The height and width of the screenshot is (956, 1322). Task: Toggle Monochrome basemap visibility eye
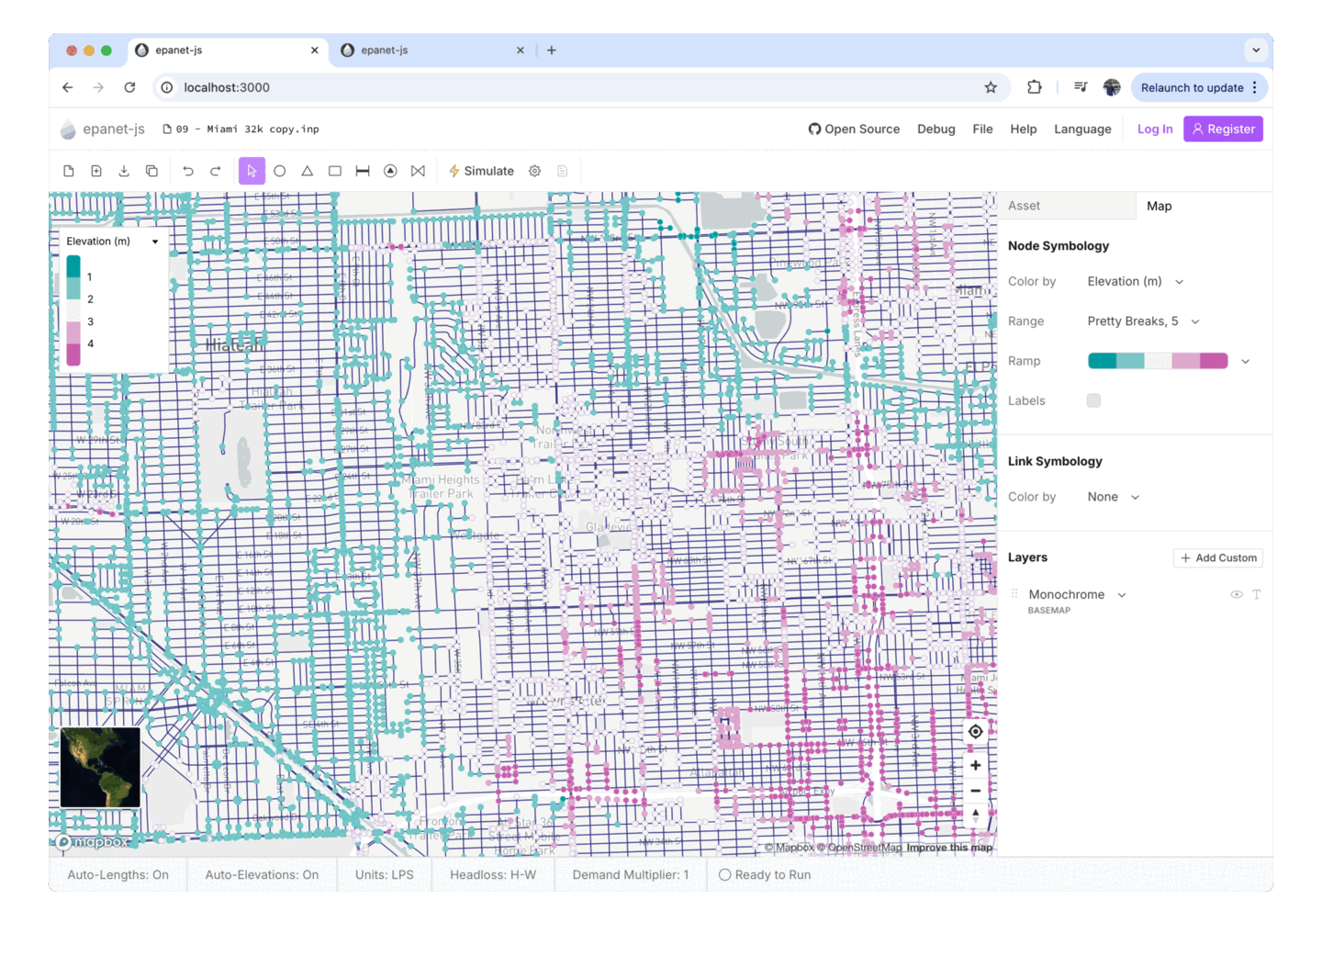pos(1237,595)
